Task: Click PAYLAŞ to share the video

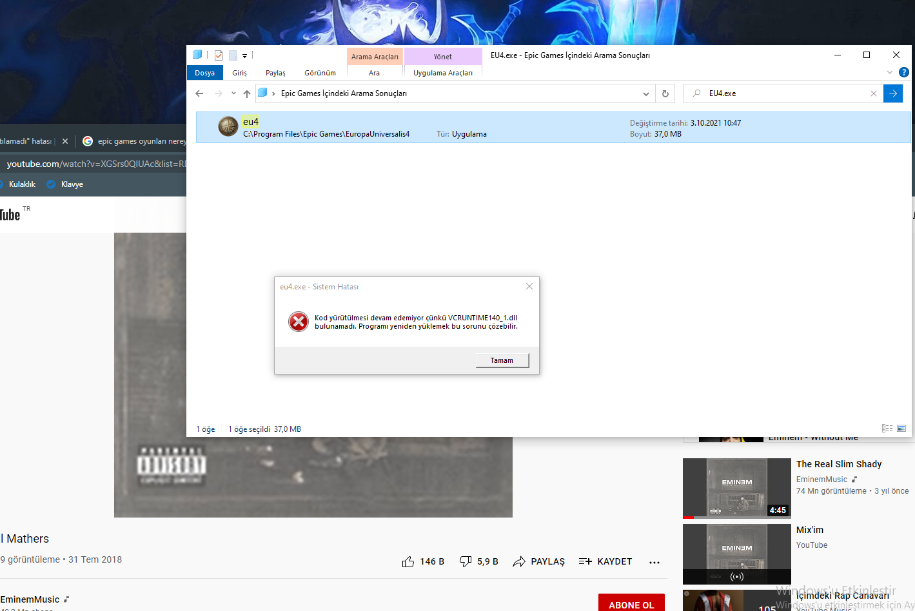Action: tap(538, 561)
